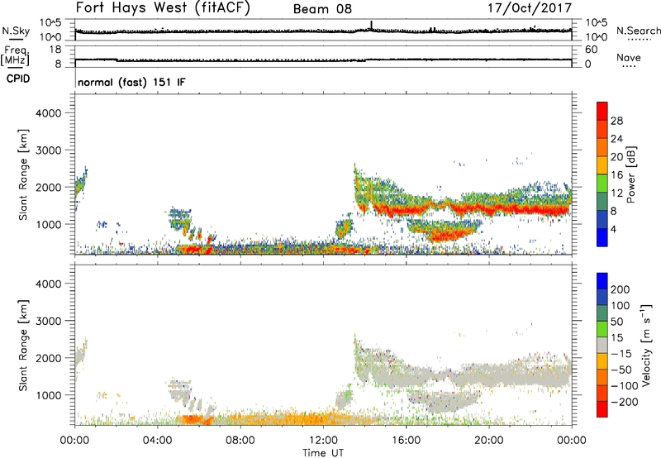The width and height of the screenshot is (661, 458).
Task: Click the '08:00' time tick label
Action: [240, 441]
